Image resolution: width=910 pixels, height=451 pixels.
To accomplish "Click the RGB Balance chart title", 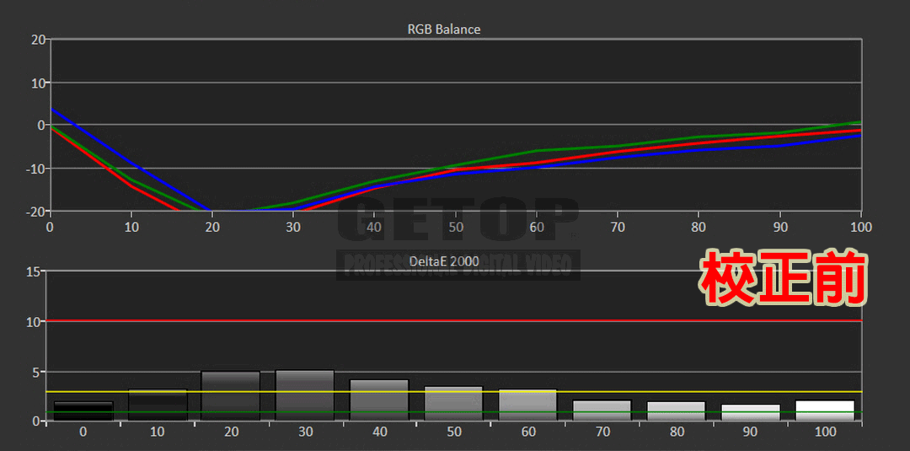I will [x=444, y=30].
